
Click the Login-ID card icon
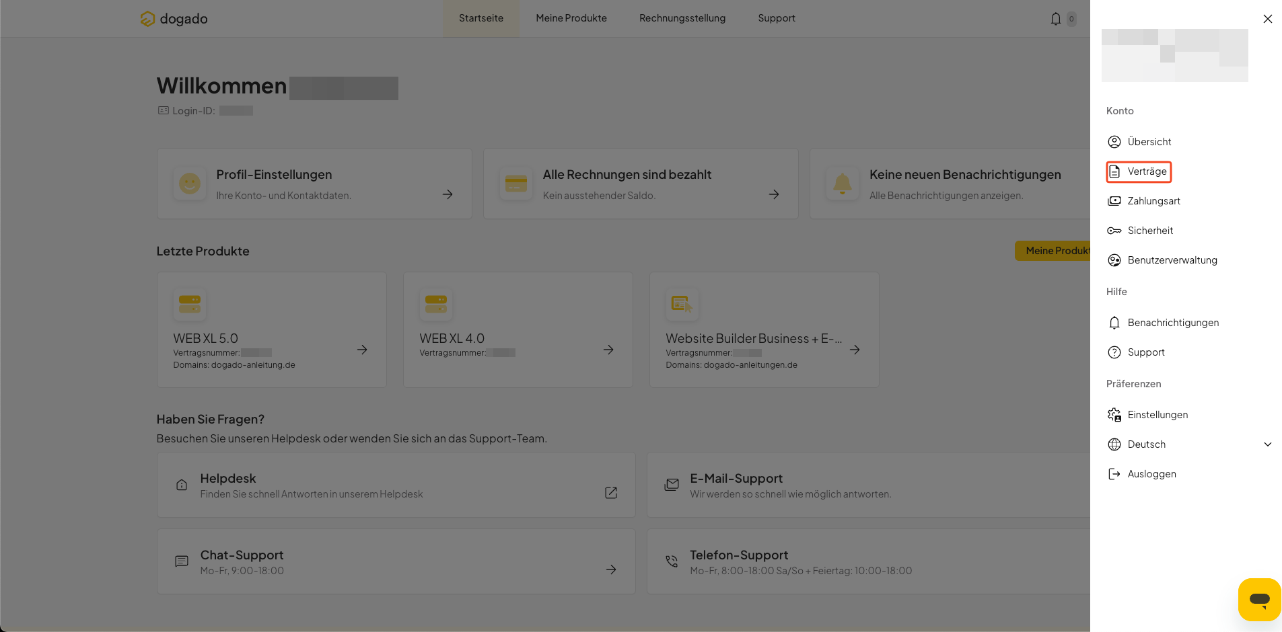(164, 110)
